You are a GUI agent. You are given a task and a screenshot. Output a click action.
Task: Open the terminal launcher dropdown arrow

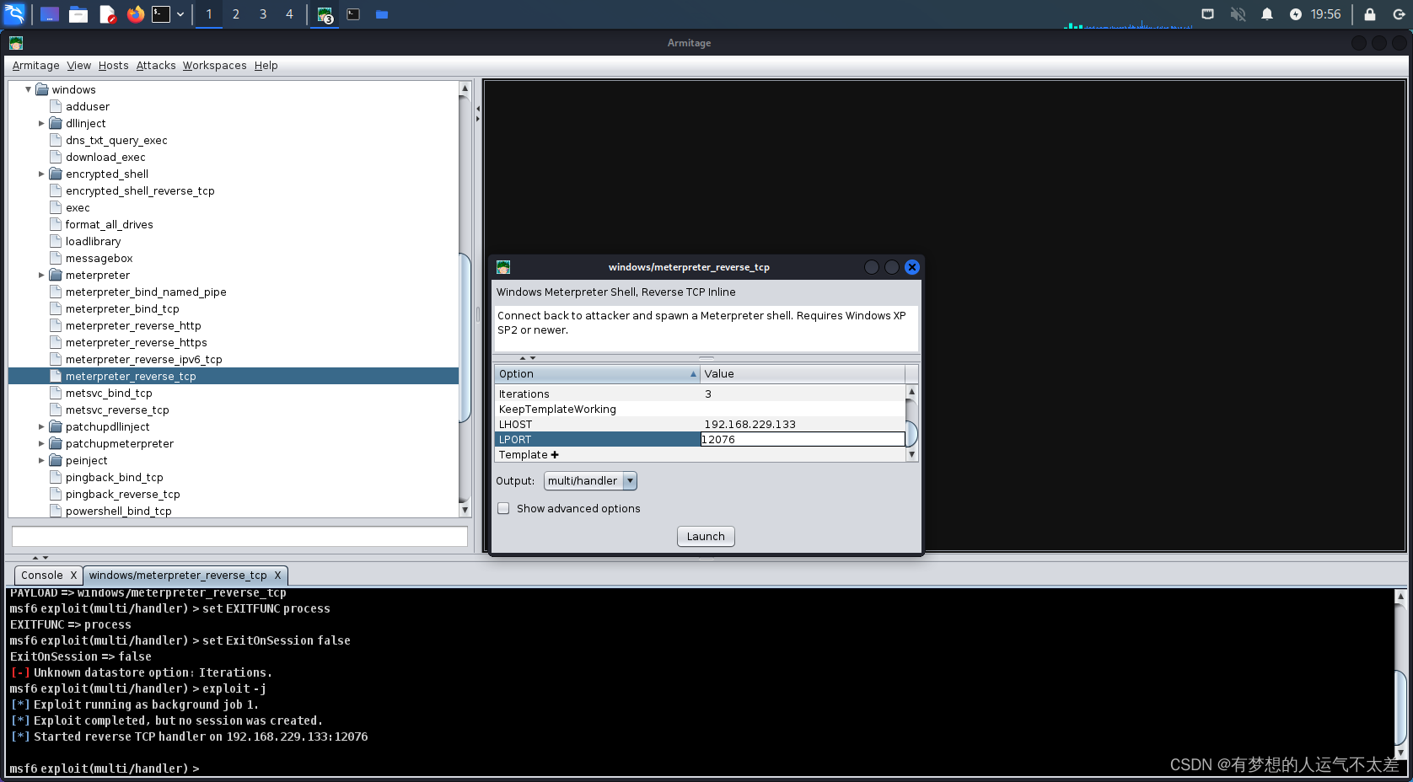tap(180, 14)
